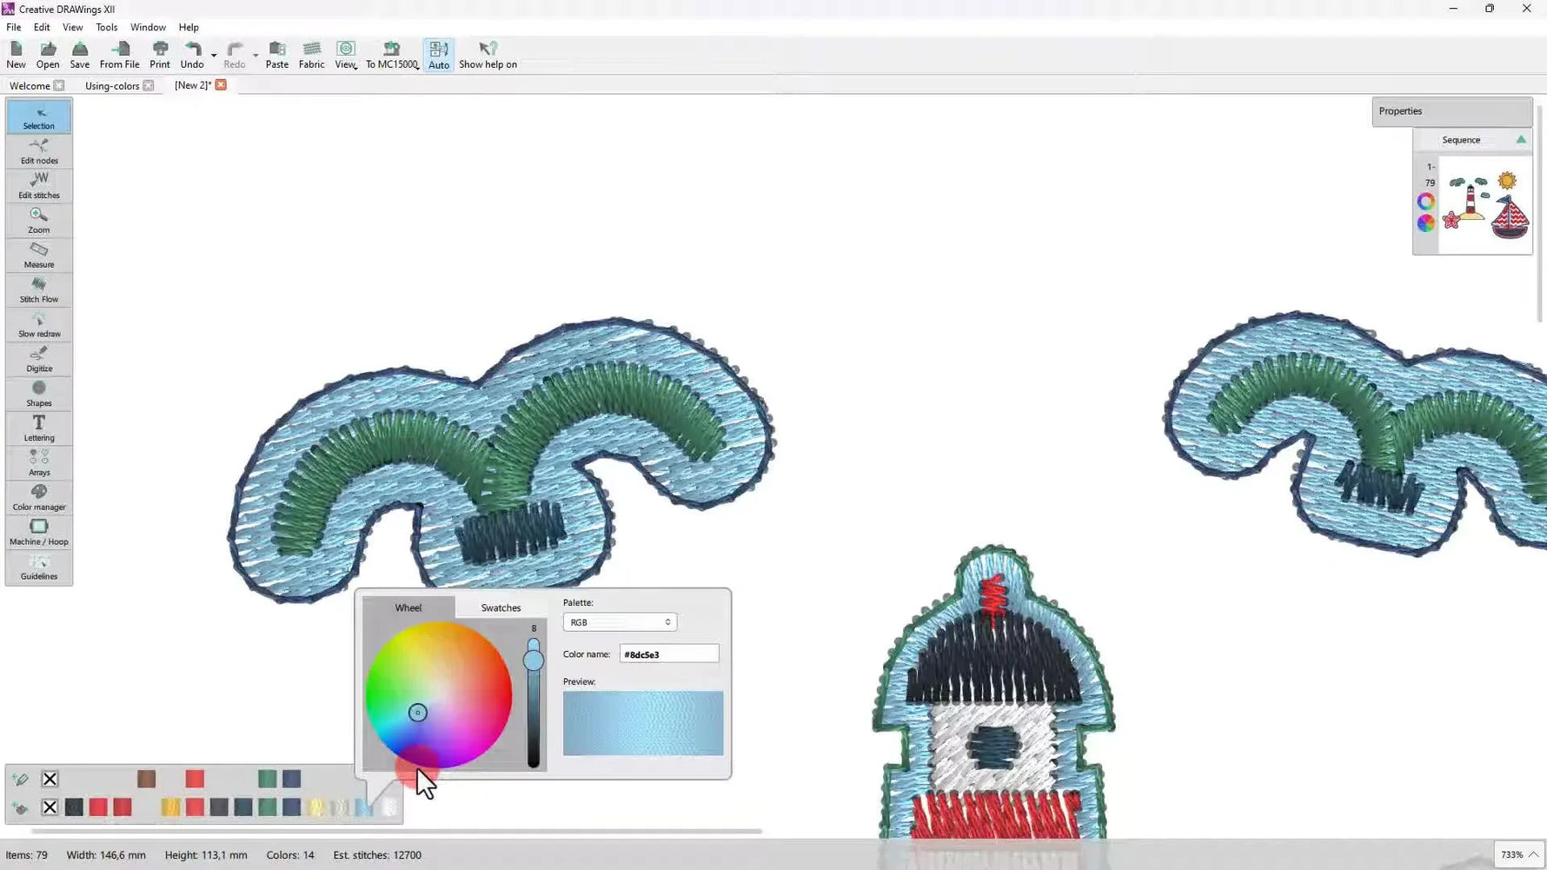1547x870 pixels.
Task: Toggle the X checkbox on the upper palette row
Action: pos(50,778)
